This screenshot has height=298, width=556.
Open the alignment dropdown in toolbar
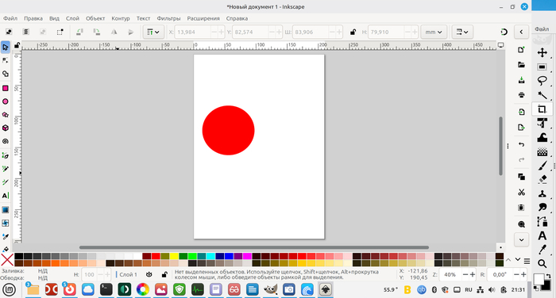pos(153,32)
